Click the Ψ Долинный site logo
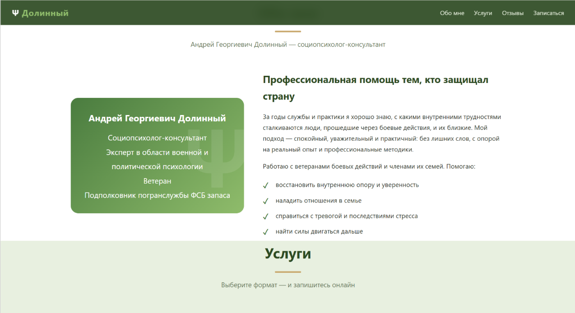This screenshot has width=575, height=313. pyautogui.click(x=40, y=13)
